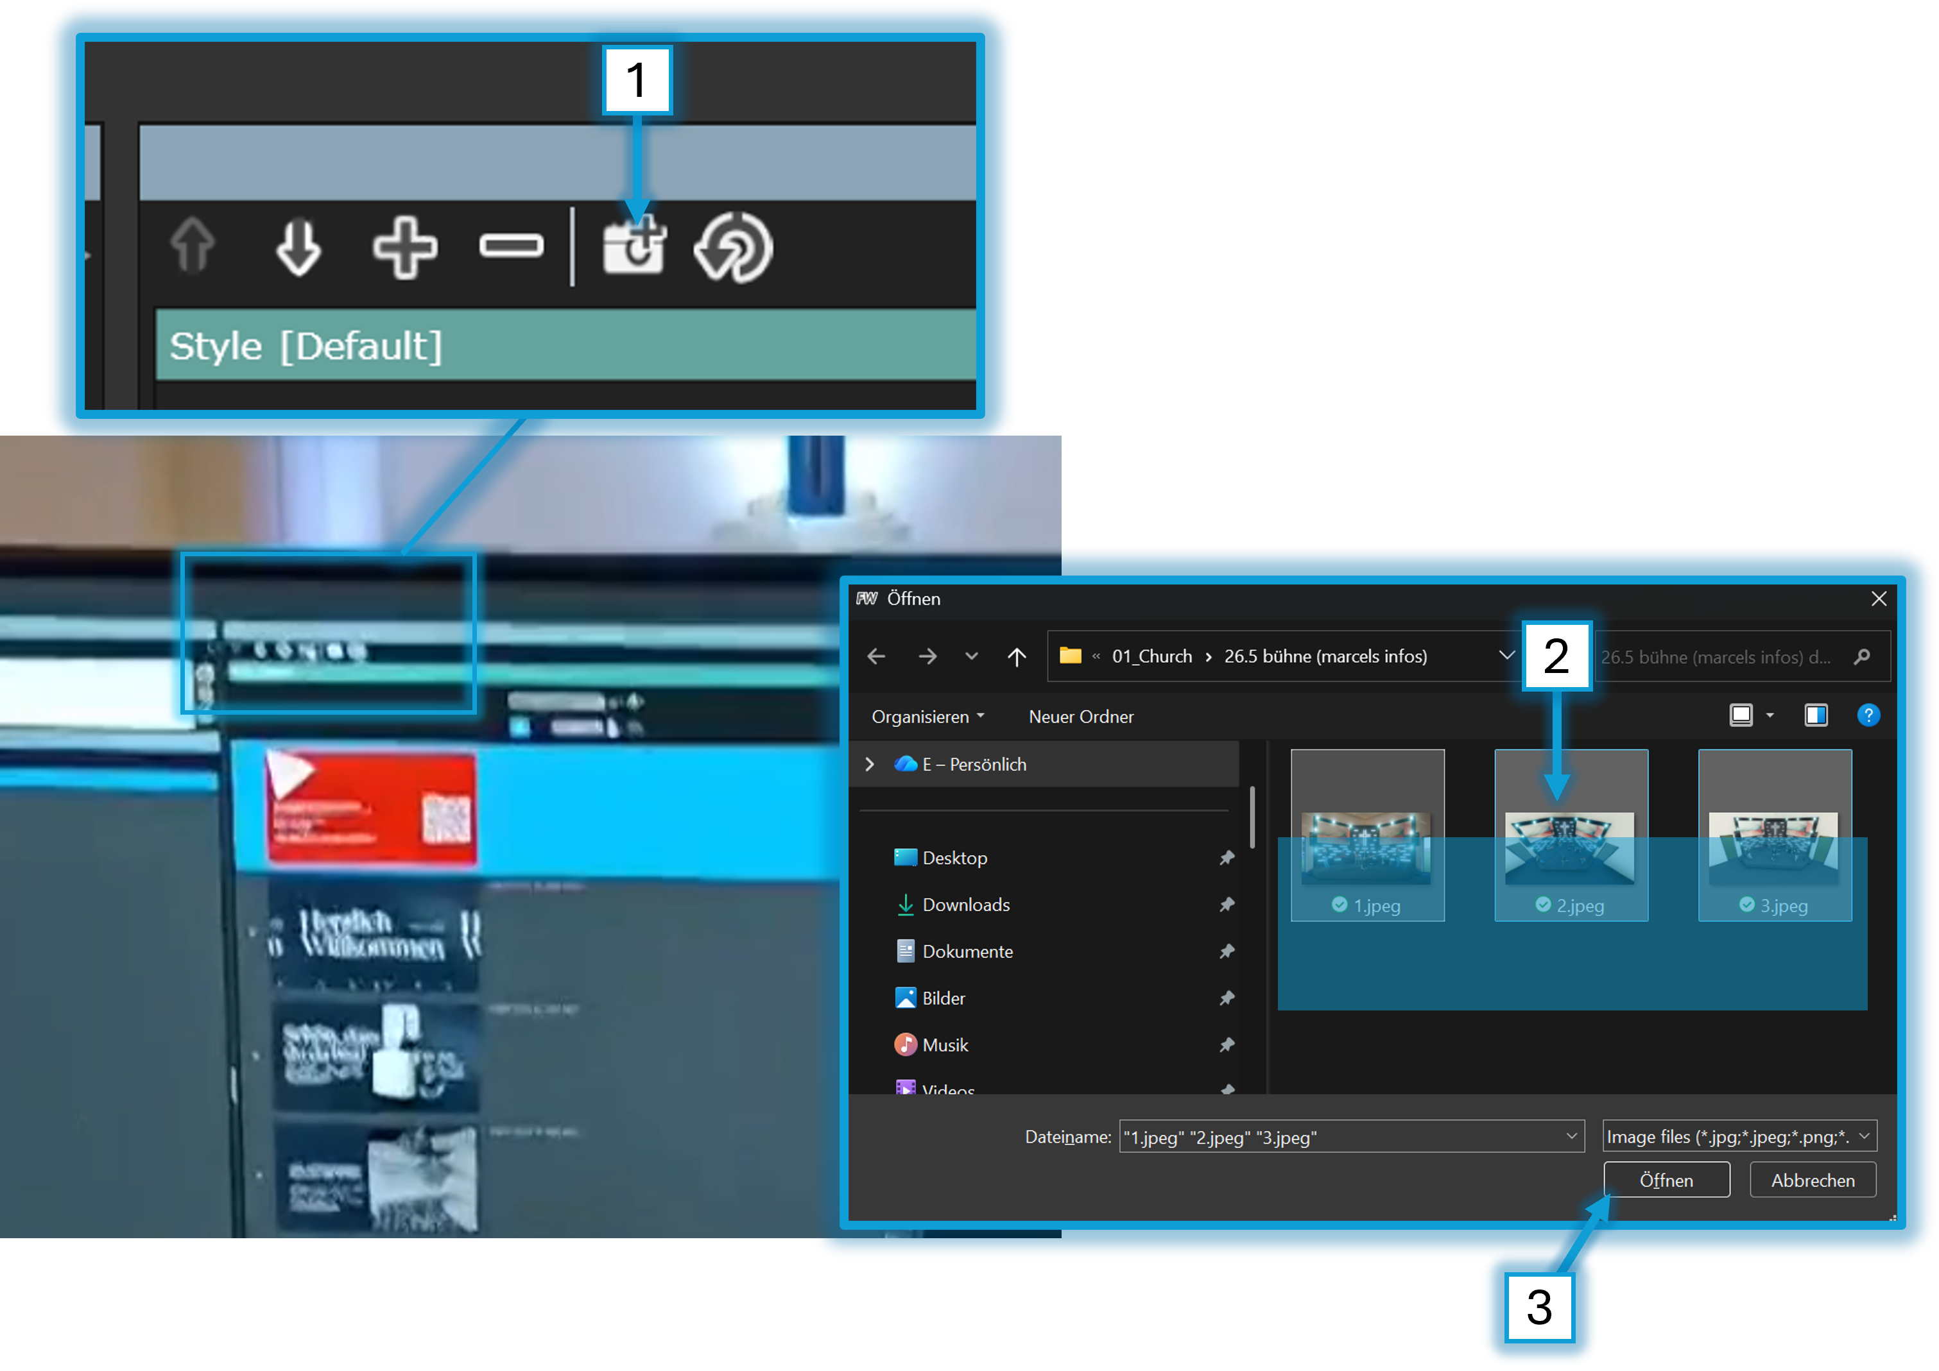The height and width of the screenshot is (1371, 1939).
Task: Click Neuer Ordner in toolbar
Action: pos(1080,717)
